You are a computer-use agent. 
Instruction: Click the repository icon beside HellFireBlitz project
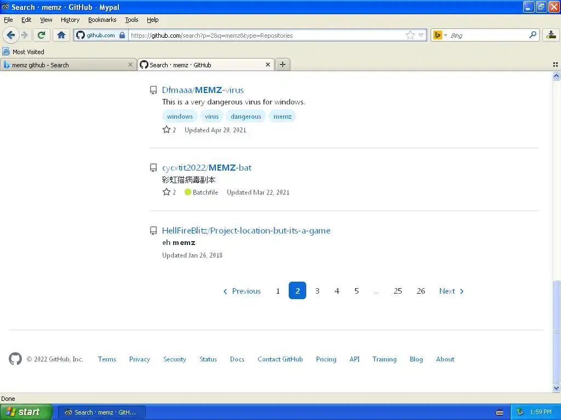click(x=153, y=231)
